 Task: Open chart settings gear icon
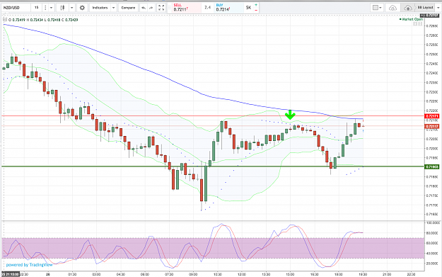point(82,8)
